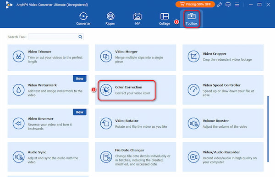Viewport: 275px width, 177px height.
Task: Click the New badge on Video Reverser
Action: [x=80, y=112]
